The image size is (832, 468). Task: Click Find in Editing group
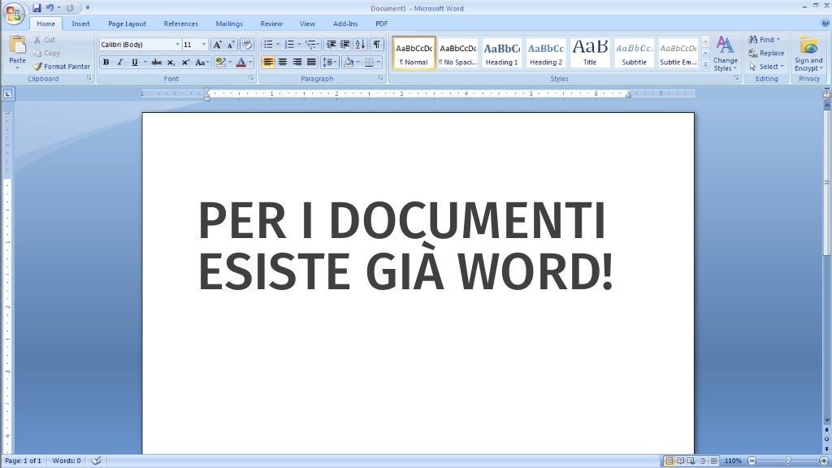point(765,40)
